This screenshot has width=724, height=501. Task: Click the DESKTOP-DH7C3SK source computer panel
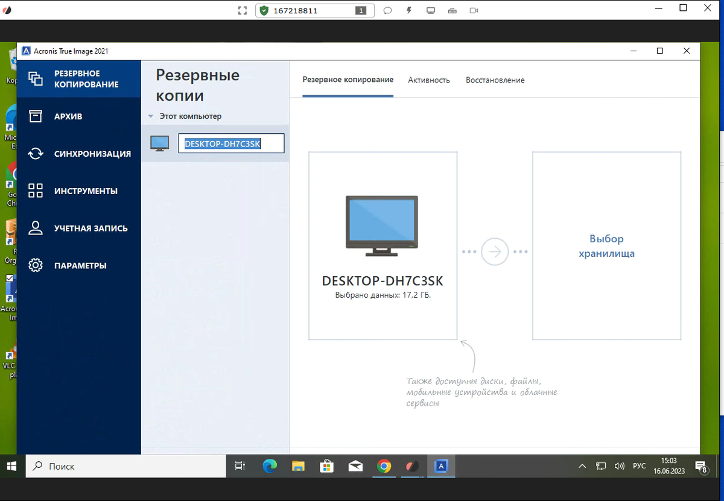[x=383, y=245]
